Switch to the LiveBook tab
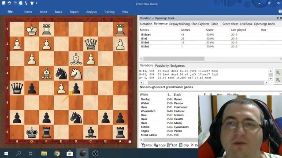The width and height of the screenshot is (282, 158). tap(246, 24)
